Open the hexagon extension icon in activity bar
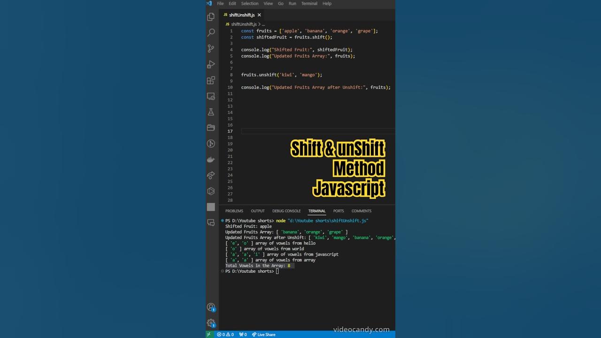 pyautogui.click(x=211, y=191)
